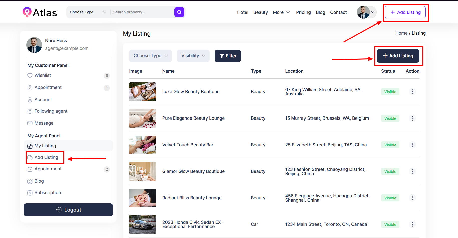Open action menu for Luxe Glow Beauty Boutique

click(412, 92)
